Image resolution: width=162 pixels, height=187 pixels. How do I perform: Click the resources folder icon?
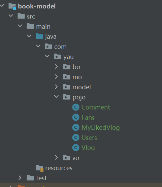(40, 168)
